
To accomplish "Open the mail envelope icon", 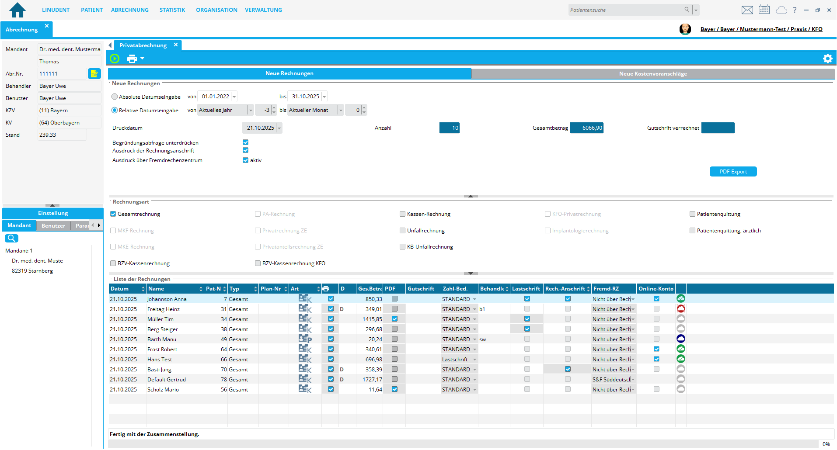I will 747,10.
